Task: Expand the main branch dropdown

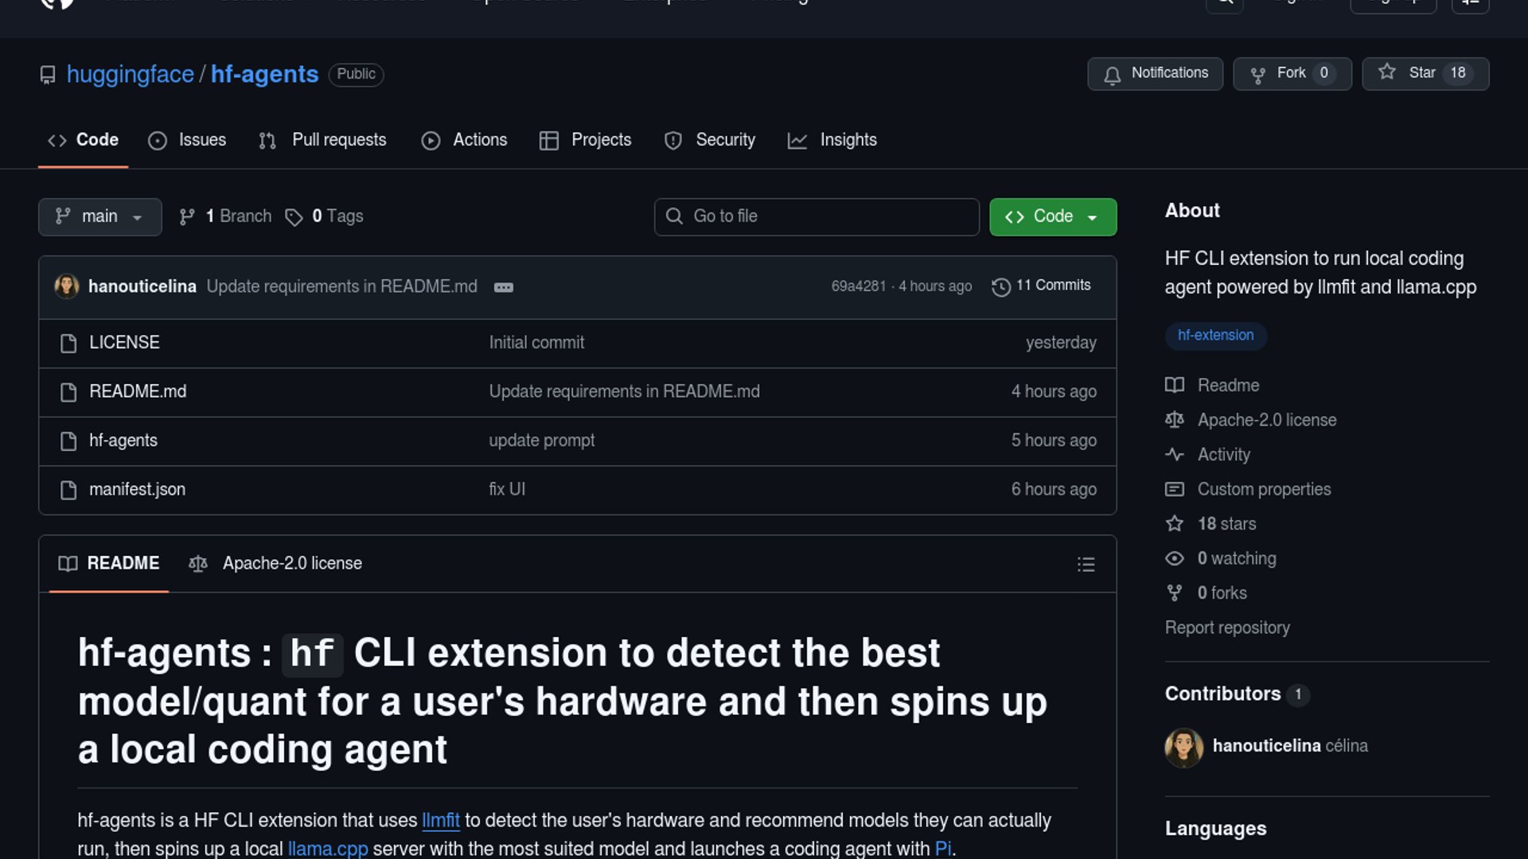Action: pyautogui.click(x=99, y=216)
